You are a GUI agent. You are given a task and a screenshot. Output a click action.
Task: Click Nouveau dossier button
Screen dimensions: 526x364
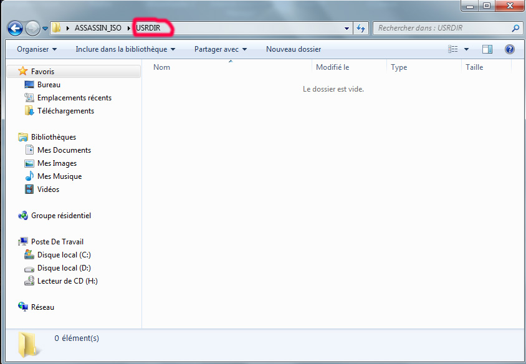294,49
